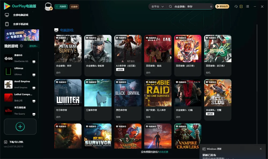Open the 罪恶装备: 奋战 game card

[158, 56]
